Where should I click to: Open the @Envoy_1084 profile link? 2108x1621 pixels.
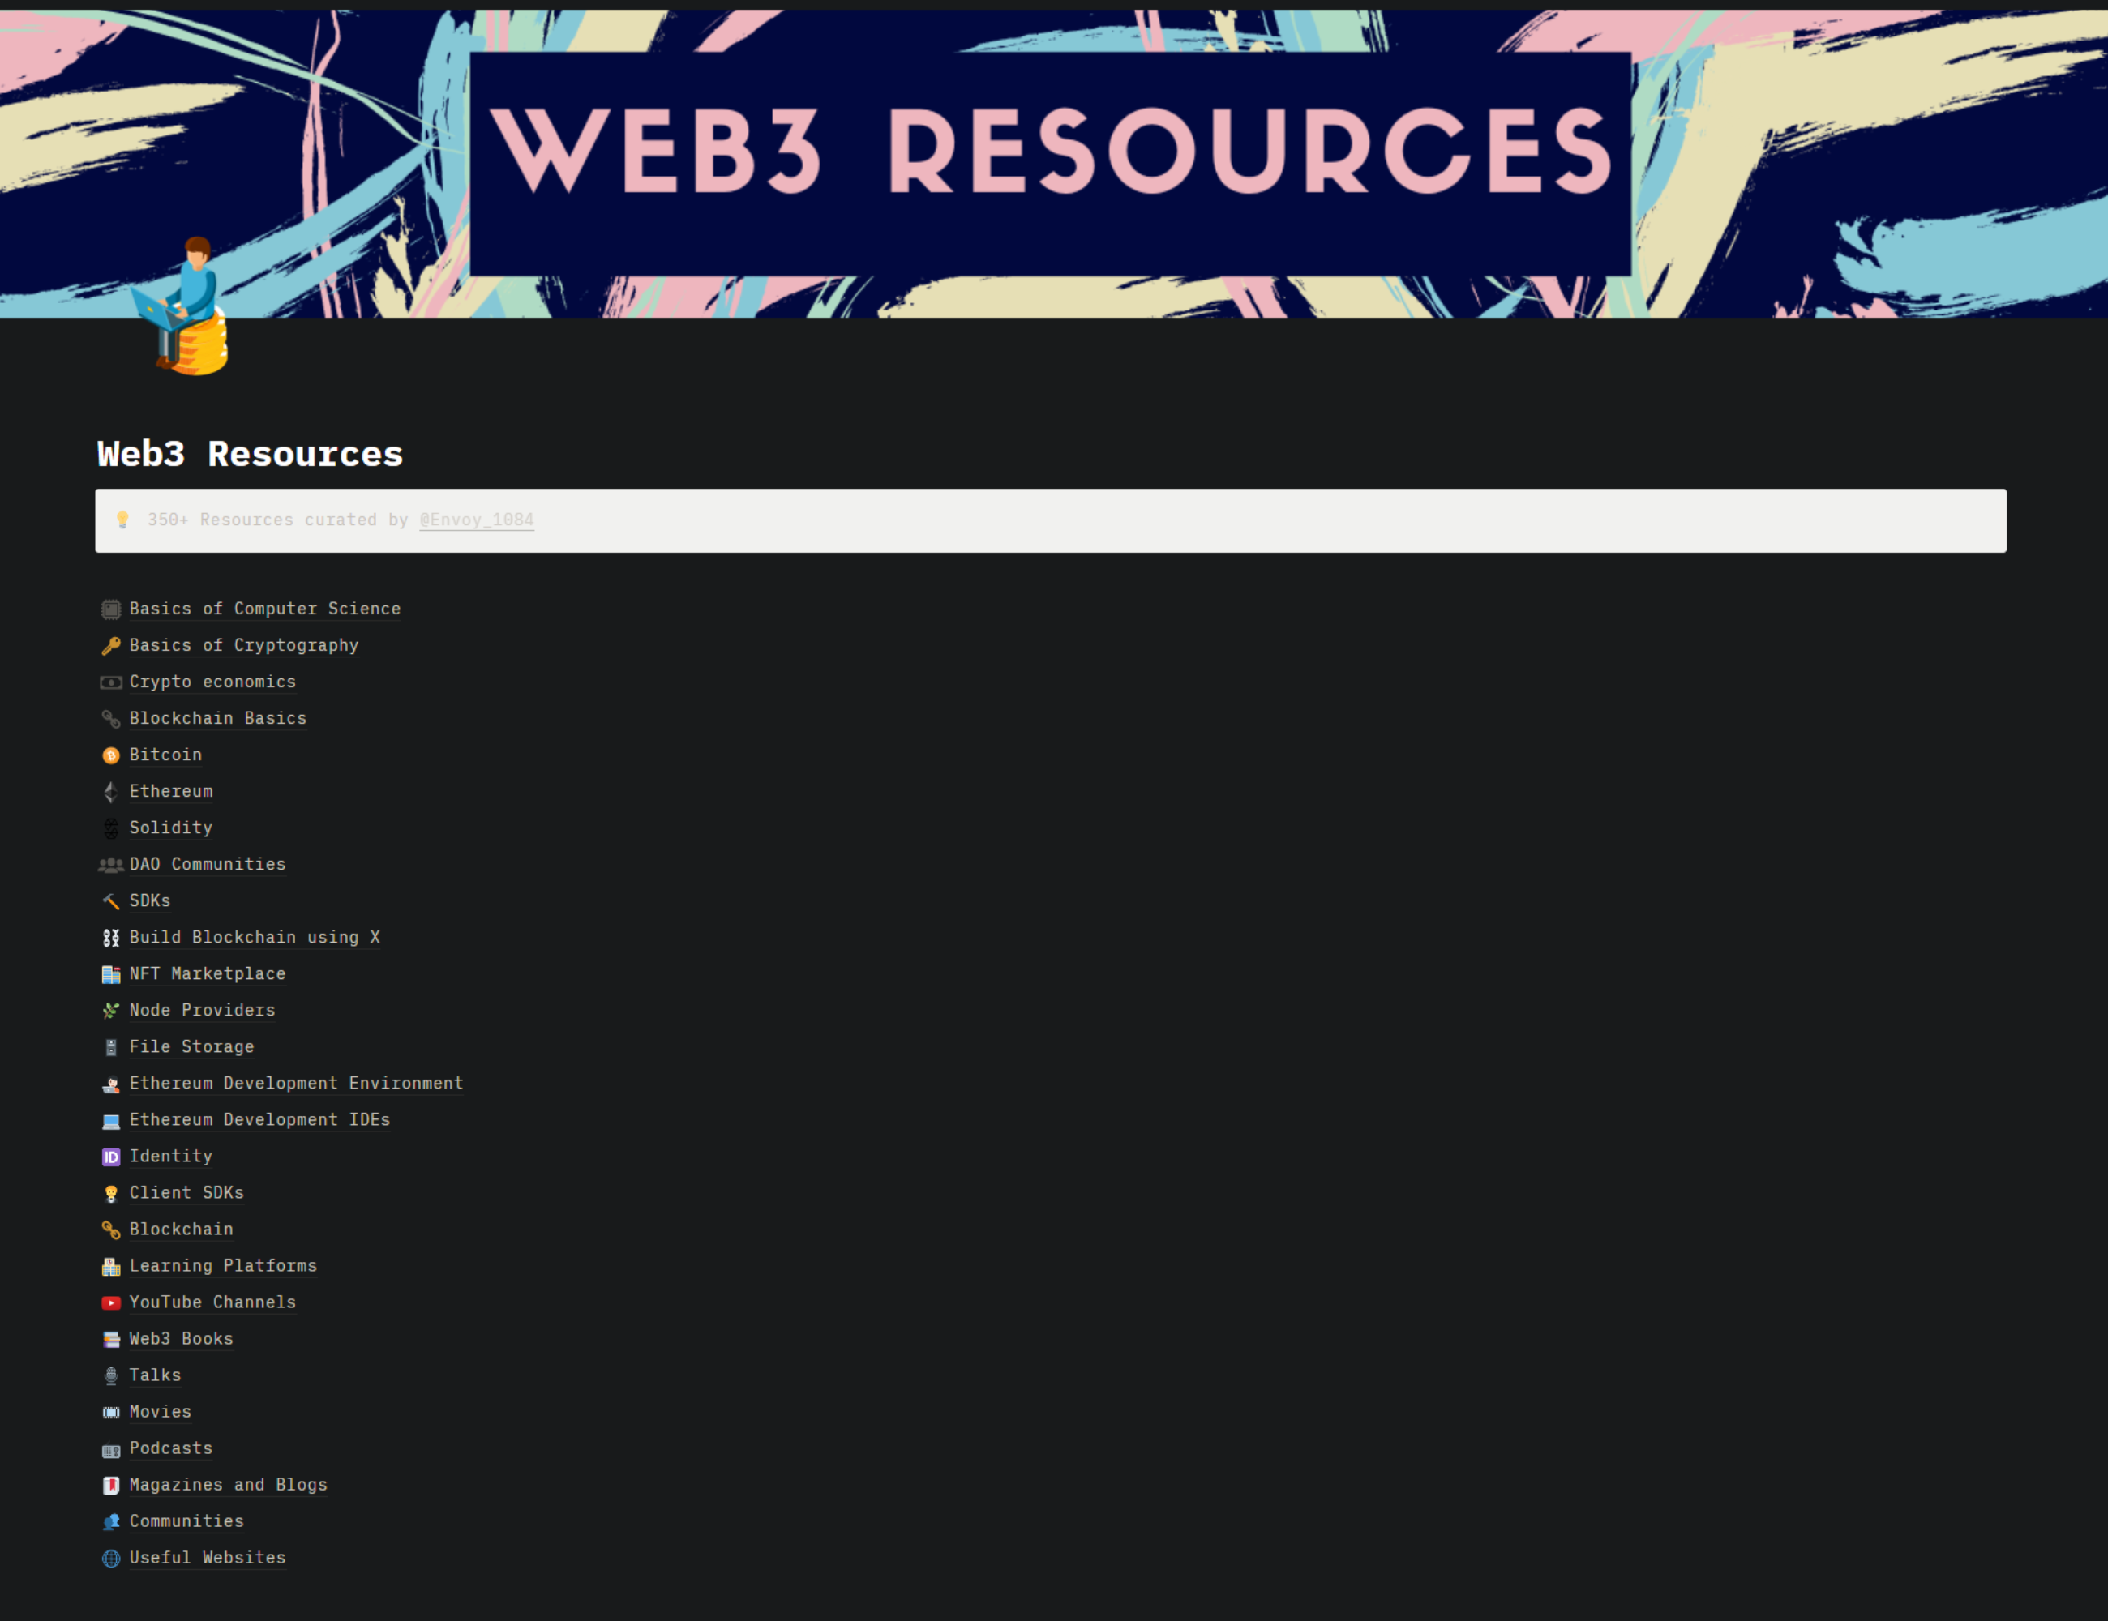pyautogui.click(x=477, y=520)
